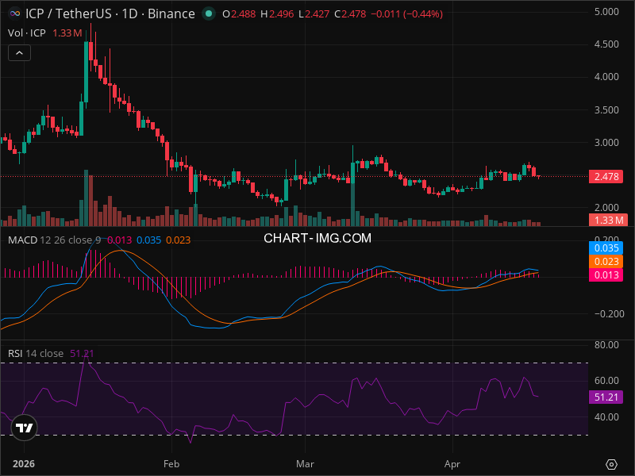Click signal value 0.023 in MACD legend

click(178, 240)
